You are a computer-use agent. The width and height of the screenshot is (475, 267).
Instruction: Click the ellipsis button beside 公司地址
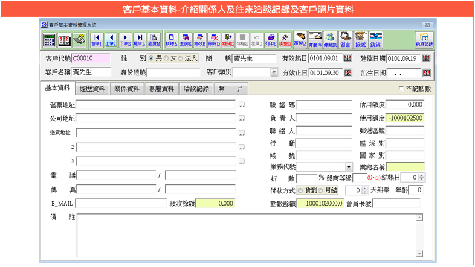[x=241, y=118]
